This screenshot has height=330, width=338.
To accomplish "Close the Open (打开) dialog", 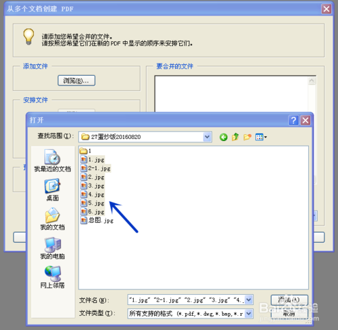I will (306, 120).
